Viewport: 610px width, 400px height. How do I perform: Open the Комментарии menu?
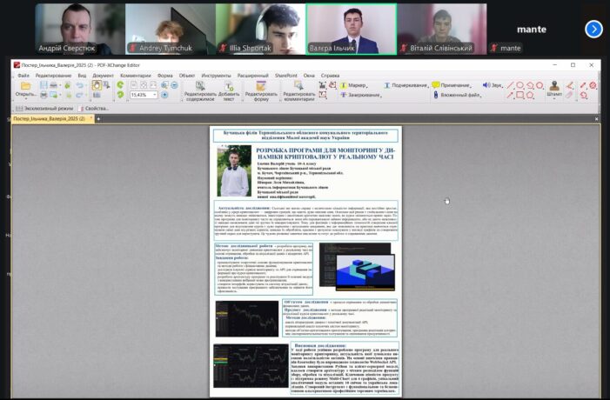coord(135,75)
